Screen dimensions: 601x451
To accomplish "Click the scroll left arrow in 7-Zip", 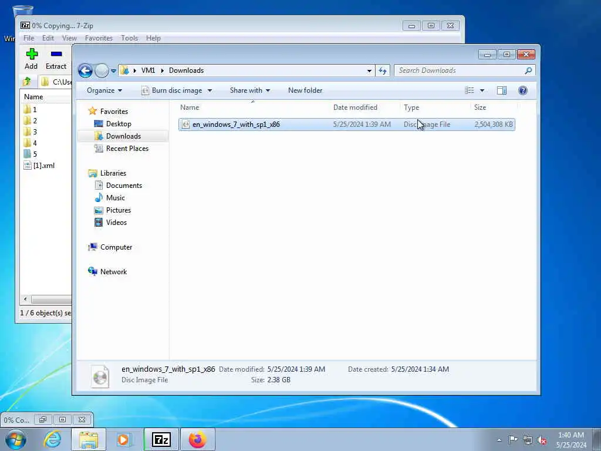I will click(x=25, y=299).
